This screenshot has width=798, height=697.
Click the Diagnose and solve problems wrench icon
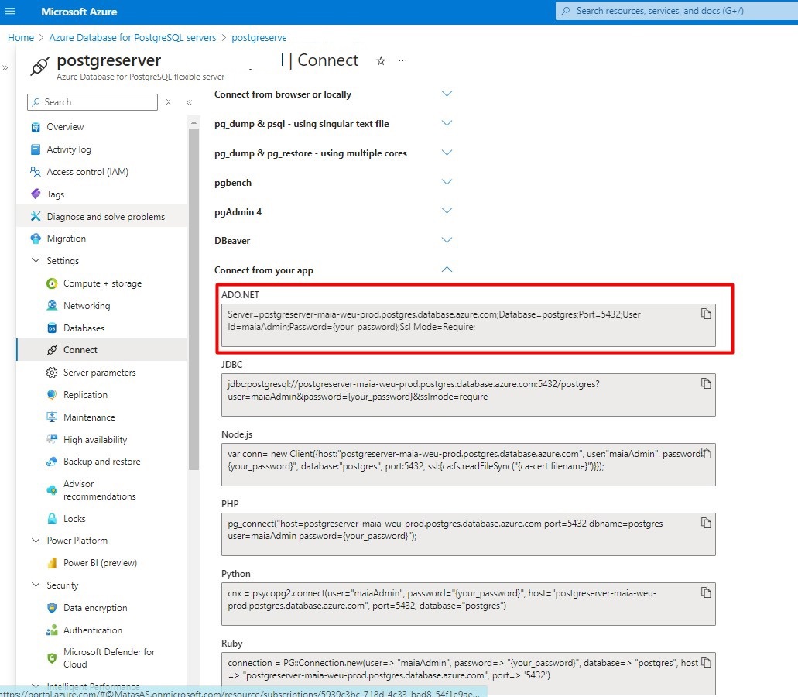point(36,216)
